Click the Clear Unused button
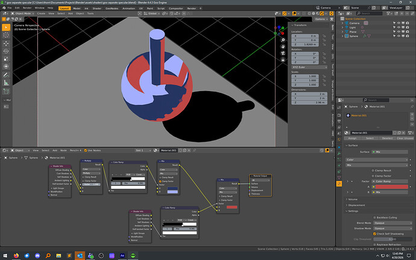The image size is (416, 260). click(405, 138)
